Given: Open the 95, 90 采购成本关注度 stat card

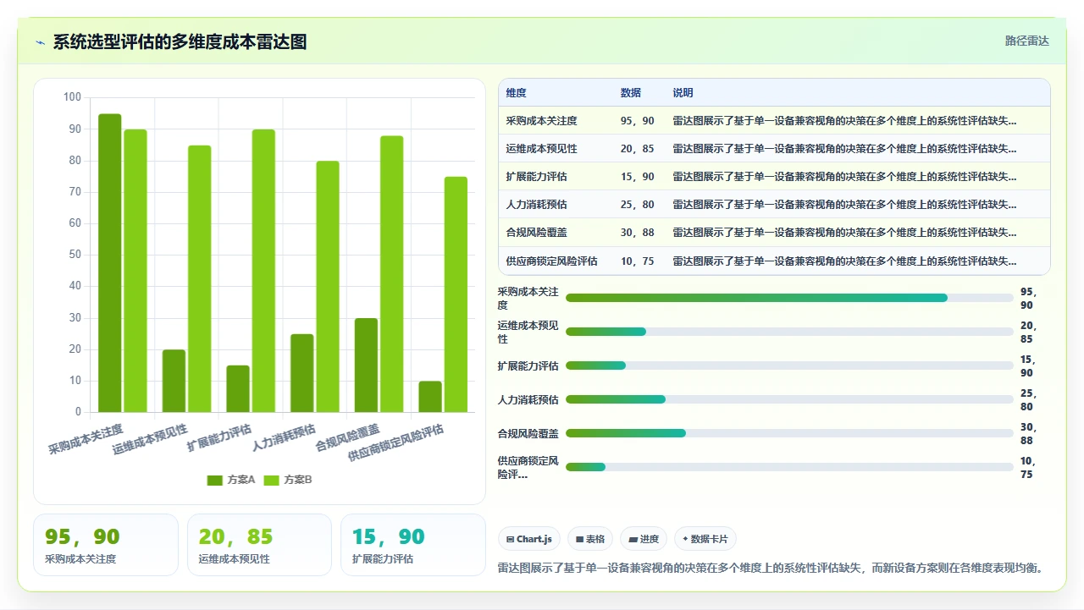Looking at the screenshot, I should pyautogui.click(x=106, y=545).
